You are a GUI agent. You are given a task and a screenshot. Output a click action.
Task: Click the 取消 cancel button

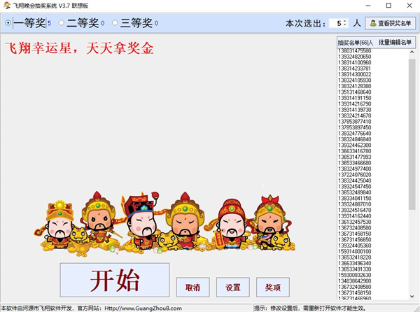[192, 287]
